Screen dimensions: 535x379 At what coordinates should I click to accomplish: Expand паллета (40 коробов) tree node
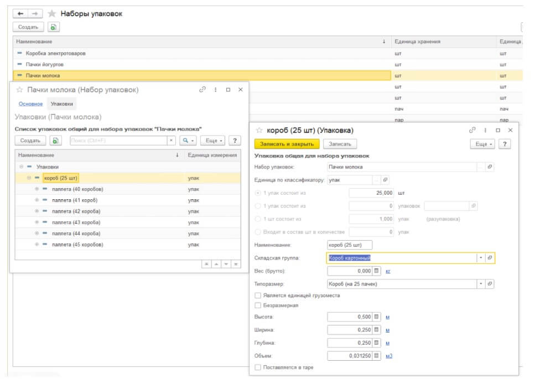click(37, 189)
